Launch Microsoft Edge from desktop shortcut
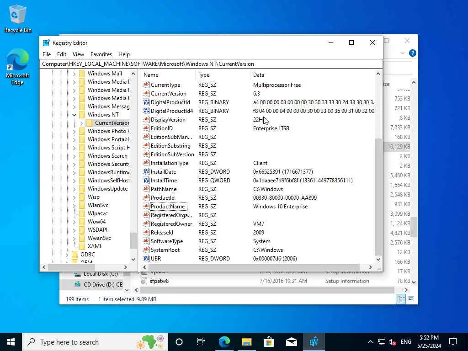The height and width of the screenshot is (351, 468). tap(17, 67)
